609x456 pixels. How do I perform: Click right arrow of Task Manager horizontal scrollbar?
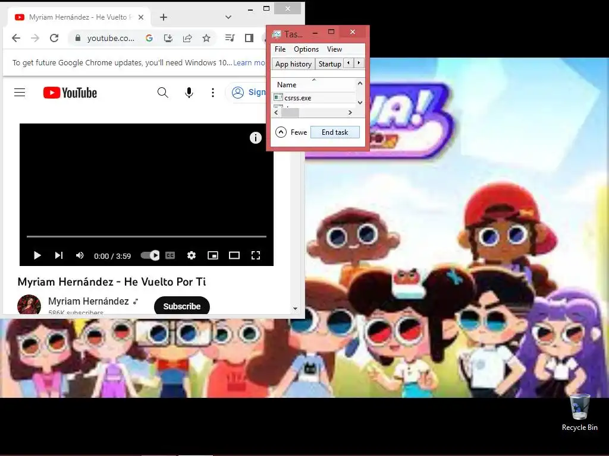[350, 112]
